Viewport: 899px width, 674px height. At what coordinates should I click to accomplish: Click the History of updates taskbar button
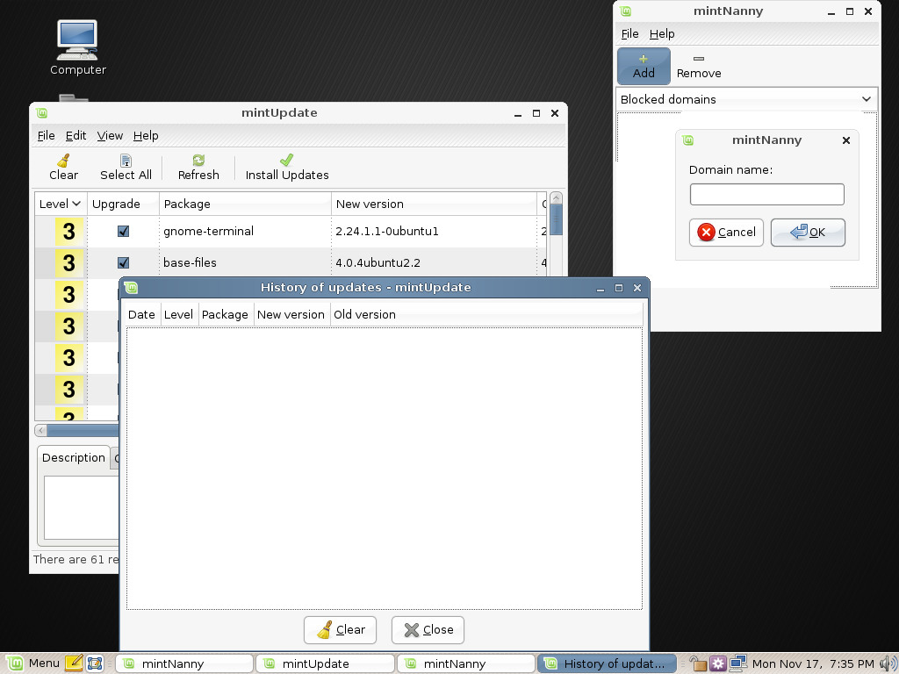(x=608, y=663)
